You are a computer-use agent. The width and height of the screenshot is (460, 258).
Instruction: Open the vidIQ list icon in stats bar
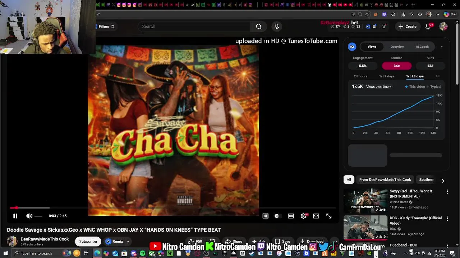coord(374,27)
